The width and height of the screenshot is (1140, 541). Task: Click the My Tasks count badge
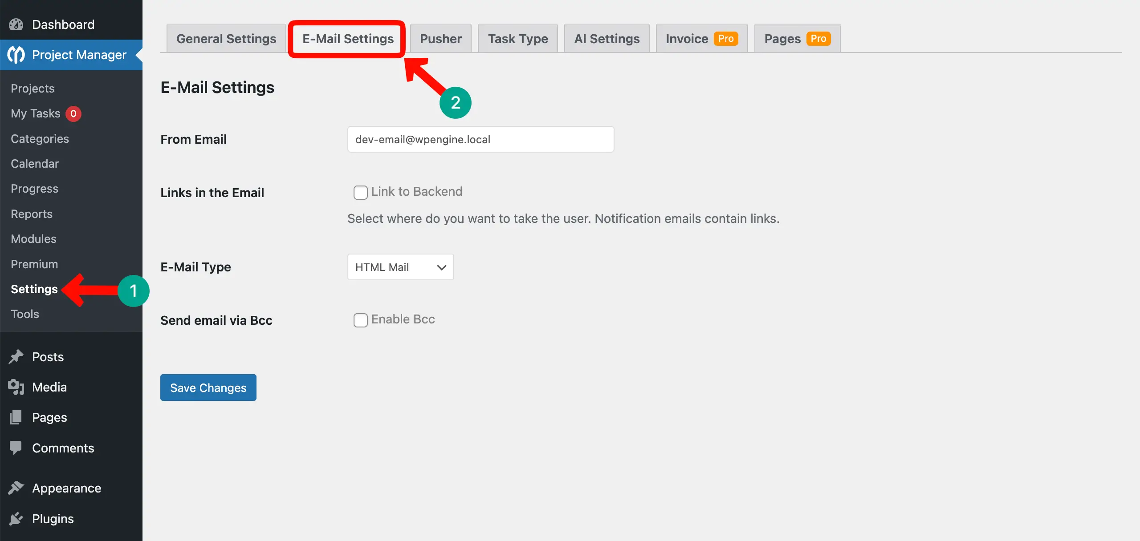tap(73, 113)
